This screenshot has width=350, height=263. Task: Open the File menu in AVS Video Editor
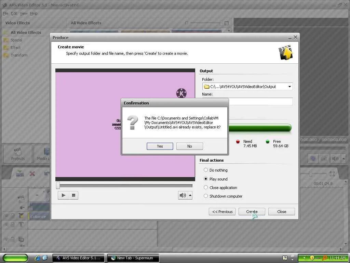point(5,13)
